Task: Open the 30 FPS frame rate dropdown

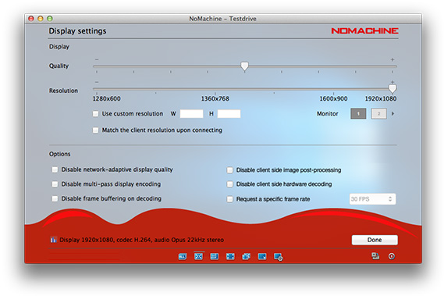Action: 372,199
